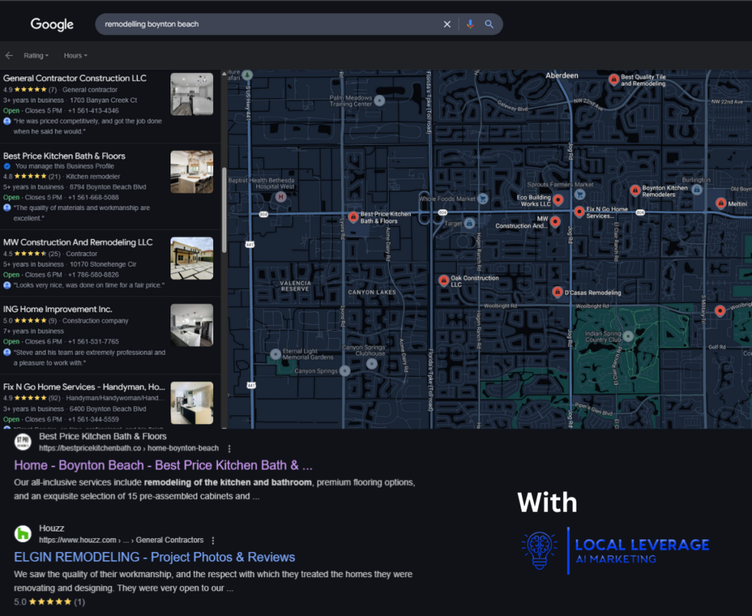Click Whole Foods Market shopping cart marker
This screenshot has width=752, height=616.
click(x=483, y=198)
